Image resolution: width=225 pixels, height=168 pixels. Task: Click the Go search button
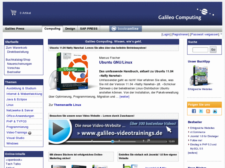[x=213, y=49]
